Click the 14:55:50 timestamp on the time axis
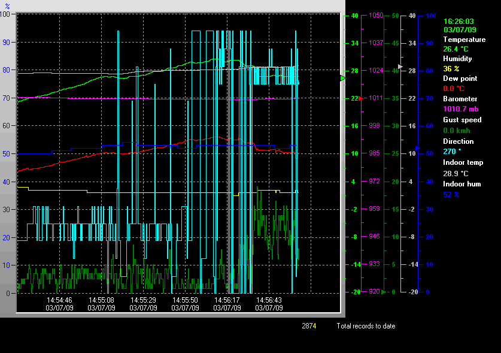501x353 pixels. point(185,300)
